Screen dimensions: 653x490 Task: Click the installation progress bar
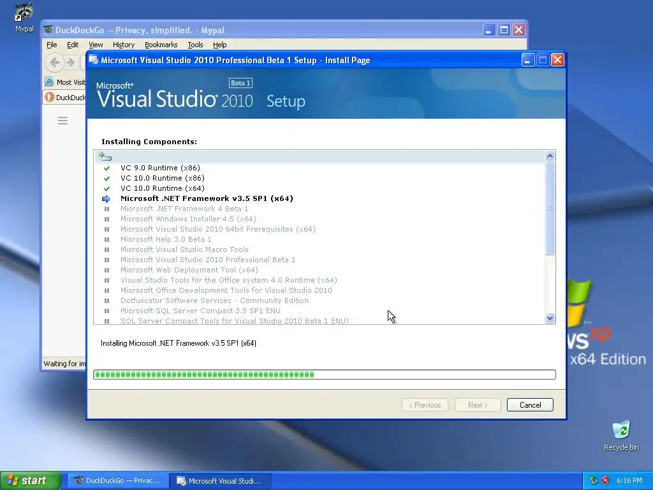pyautogui.click(x=325, y=375)
